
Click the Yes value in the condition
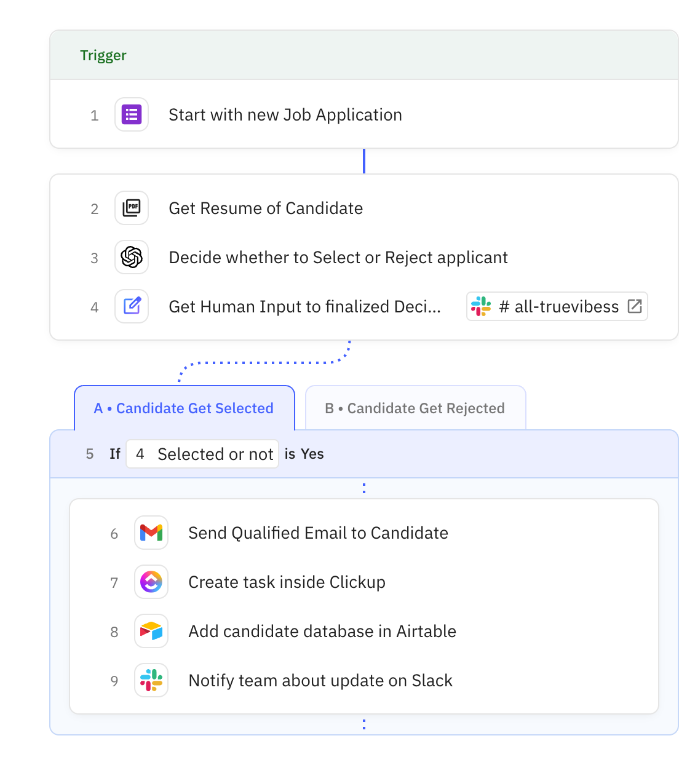click(x=315, y=454)
